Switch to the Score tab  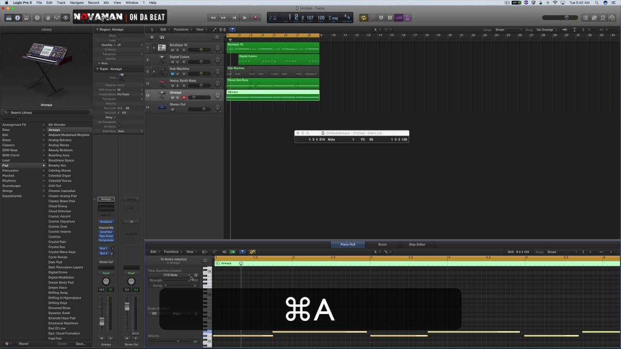[383, 244]
